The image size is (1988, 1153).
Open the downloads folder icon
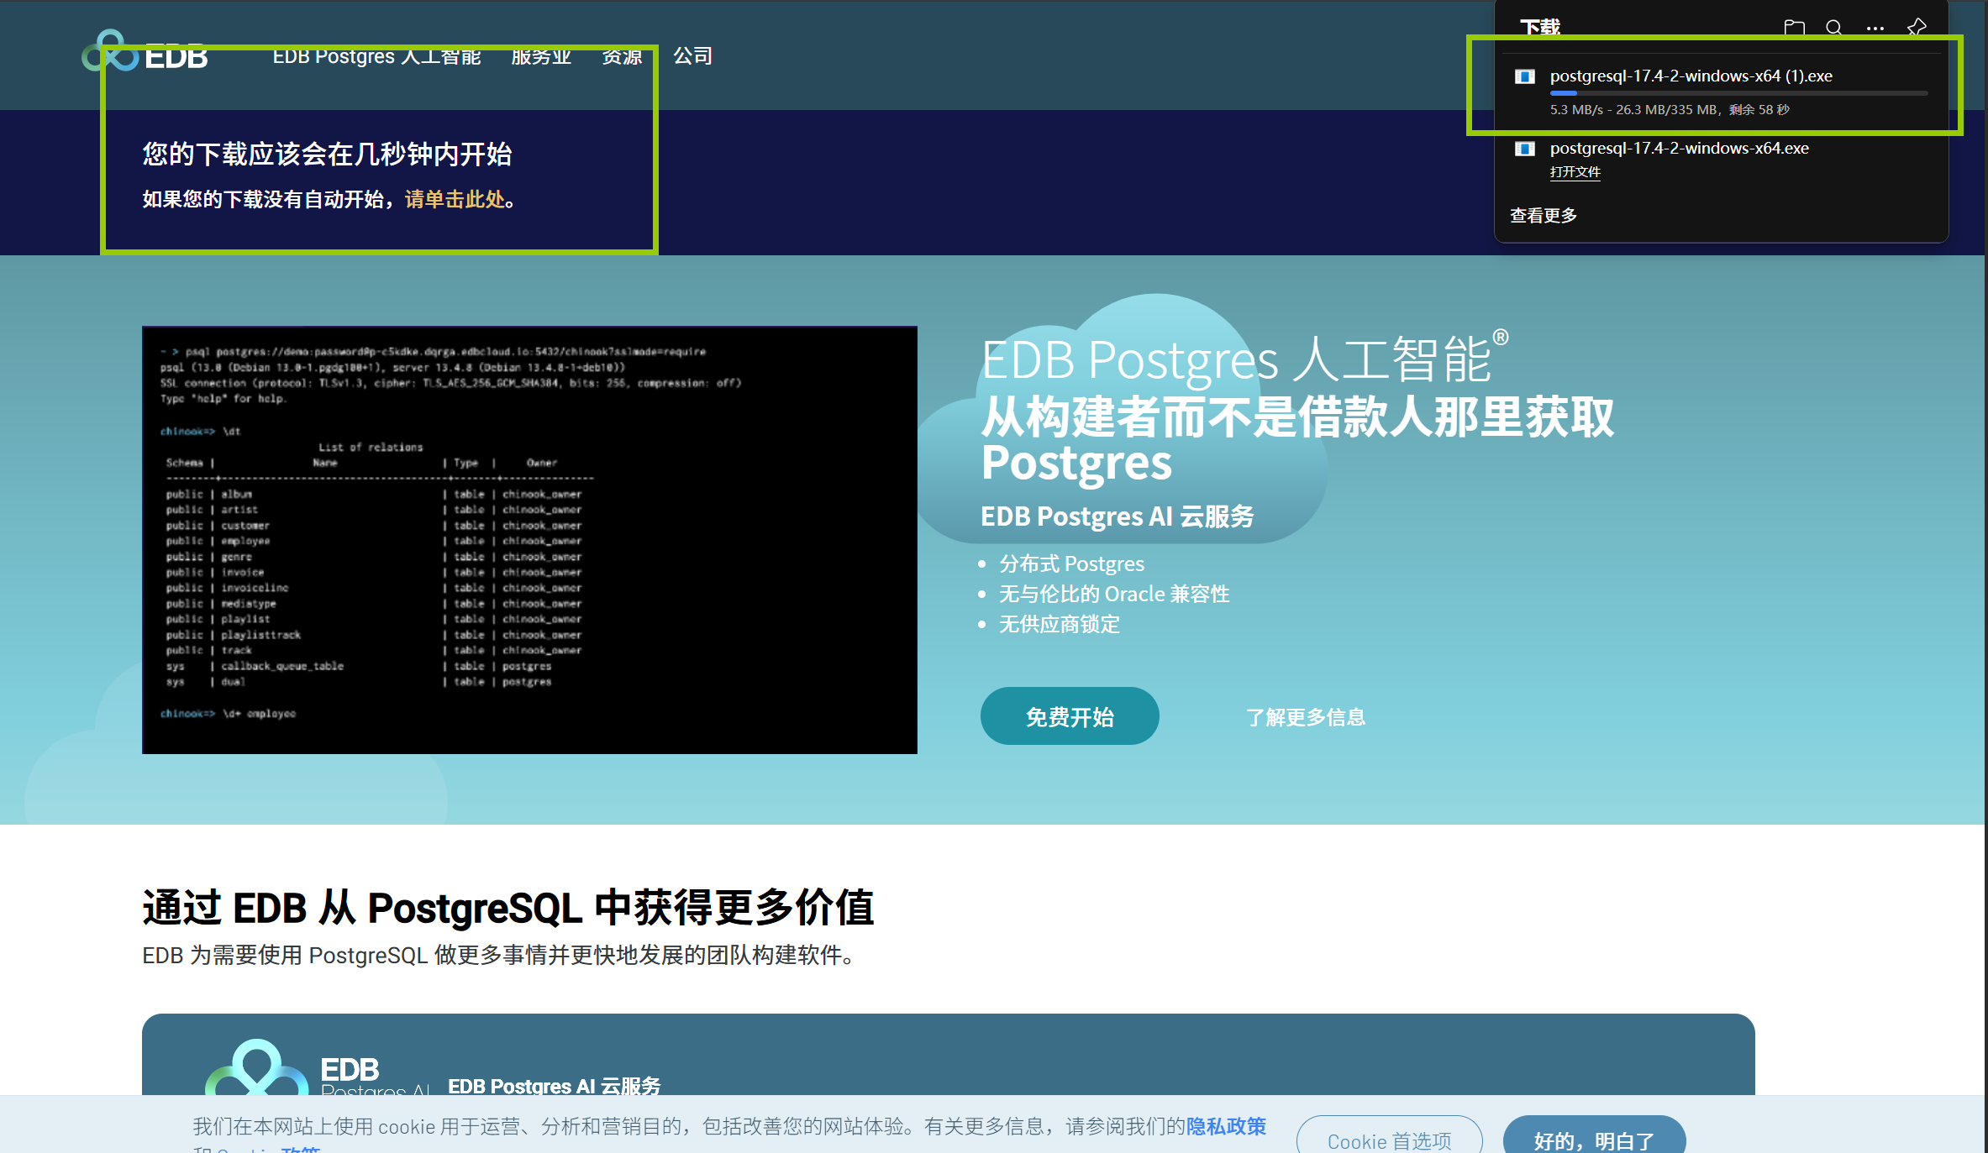[x=1795, y=28]
